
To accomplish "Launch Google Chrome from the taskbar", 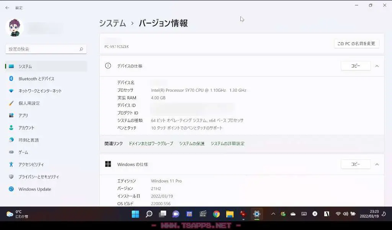I will pyautogui.click(x=216, y=214).
